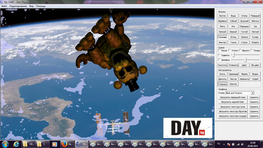
Task: Open the Редактирование menu
Action: pos(18,6)
